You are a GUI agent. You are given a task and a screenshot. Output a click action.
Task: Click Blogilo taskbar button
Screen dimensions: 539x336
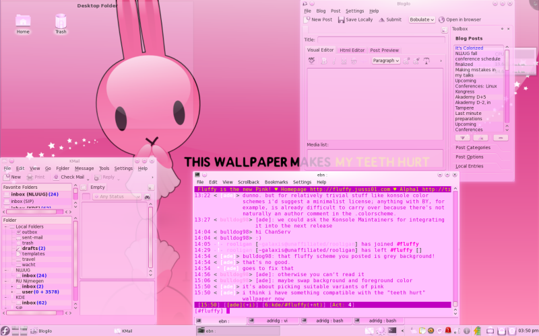[x=41, y=331]
